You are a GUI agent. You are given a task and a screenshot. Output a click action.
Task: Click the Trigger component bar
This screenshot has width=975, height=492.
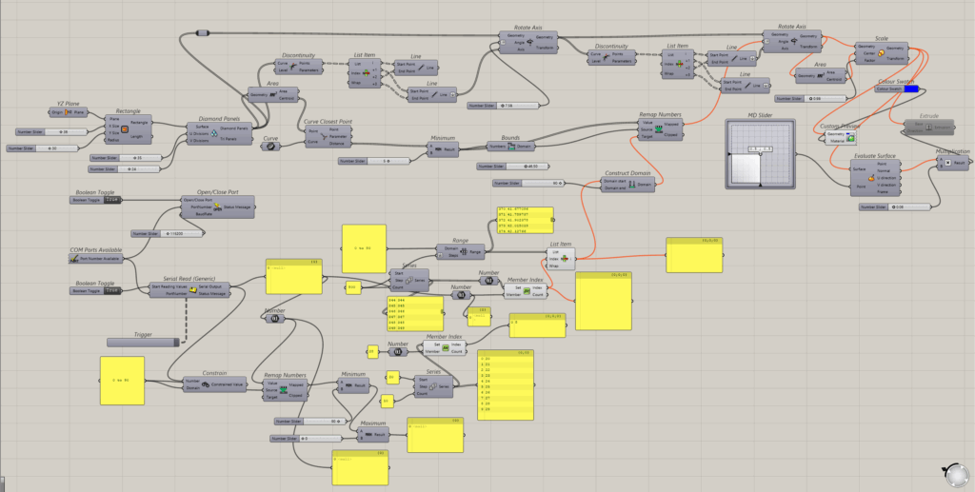click(x=143, y=341)
